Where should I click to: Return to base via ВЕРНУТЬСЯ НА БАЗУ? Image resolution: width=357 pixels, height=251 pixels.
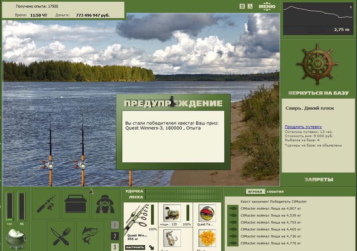318,93
